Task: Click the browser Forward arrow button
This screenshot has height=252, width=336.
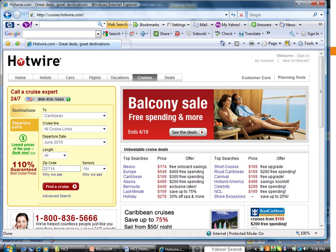Action: coord(17,15)
